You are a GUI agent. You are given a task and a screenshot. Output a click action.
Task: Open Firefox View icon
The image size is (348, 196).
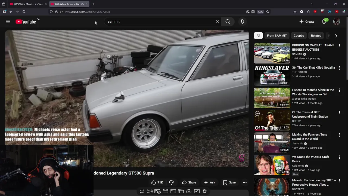(4, 4)
